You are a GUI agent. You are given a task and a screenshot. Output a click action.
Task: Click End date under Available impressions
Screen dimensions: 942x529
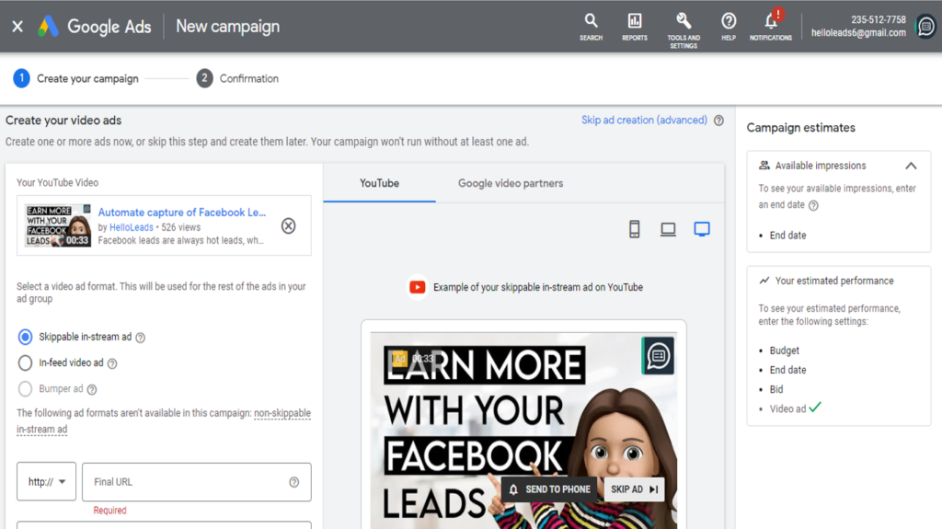point(787,236)
